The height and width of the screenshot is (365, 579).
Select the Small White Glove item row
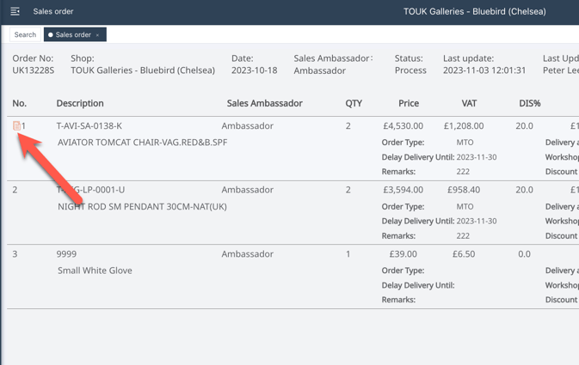pyautogui.click(x=95, y=271)
